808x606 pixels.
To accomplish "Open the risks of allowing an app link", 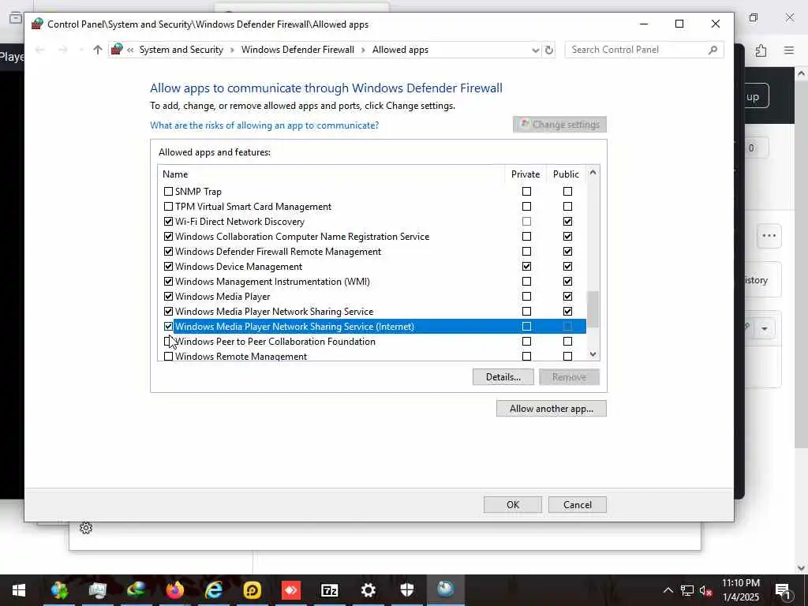I will pyautogui.click(x=264, y=125).
